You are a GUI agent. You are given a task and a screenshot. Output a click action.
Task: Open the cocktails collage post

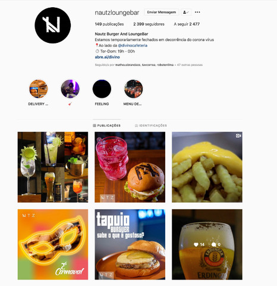53,167
